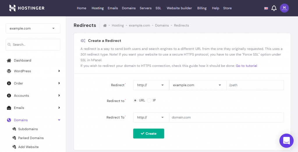Open the Redirect domain example.com dropdown
This screenshot has height=152, width=298.
pyautogui.click(x=198, y=85)
